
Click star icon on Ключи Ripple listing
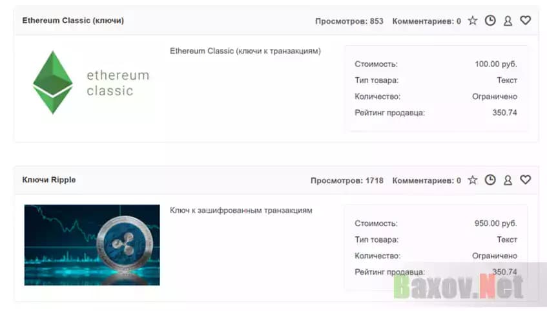473,180
